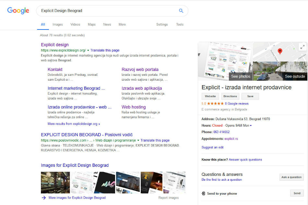Viewport: 308px width, 205px height.
Task: Expand the opening hours dropdown arrow
Action: pos(251,126)
